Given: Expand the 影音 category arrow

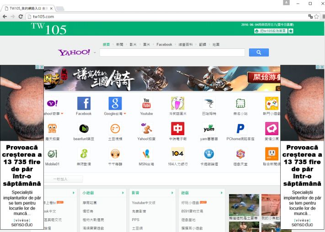Looking at the screenshot, I should pyautogui.click(x=172, y=193).
